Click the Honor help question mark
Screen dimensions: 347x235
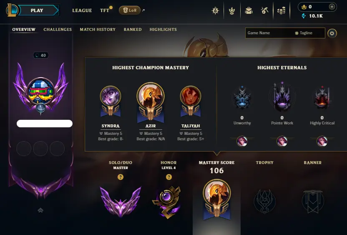[x=168, y=177]
